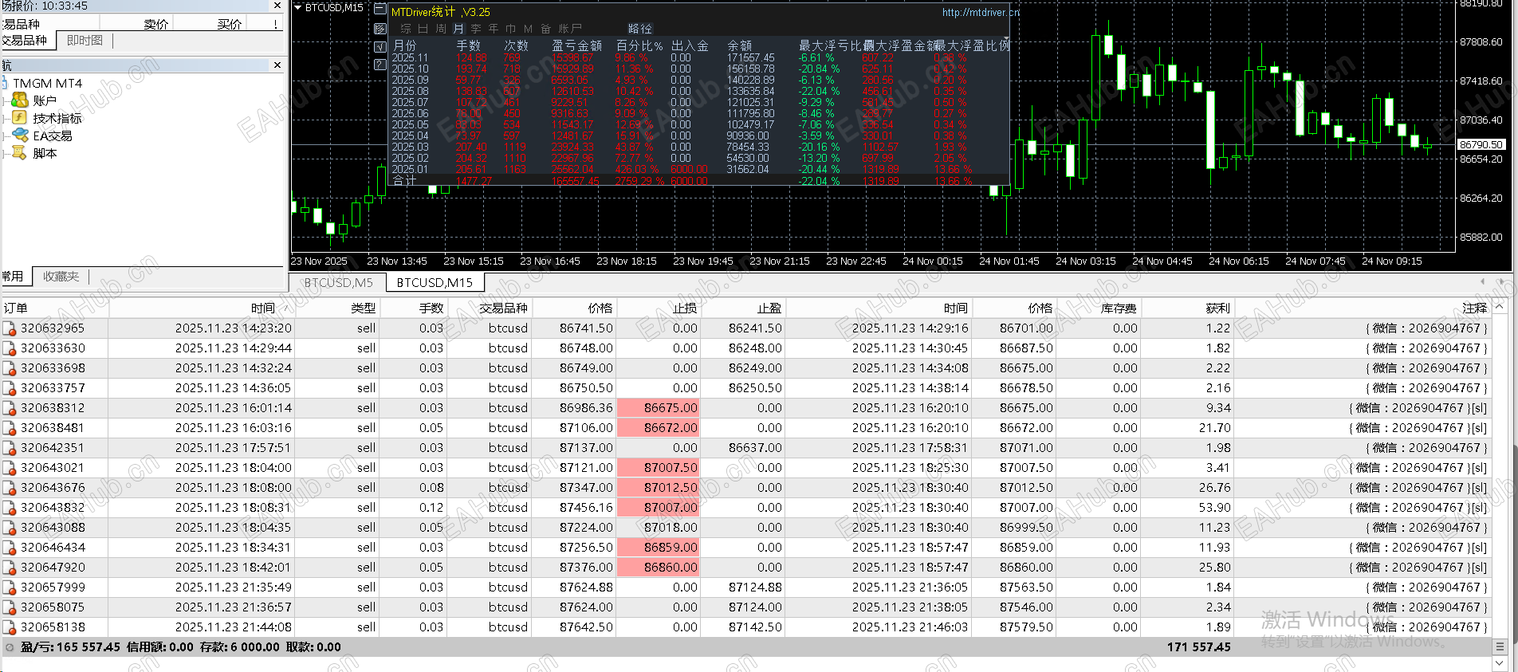This screenshot has width=1518, height=672.
Task: Select the 周 weekly period in MTDriver
Action: [x=441, y=29]
